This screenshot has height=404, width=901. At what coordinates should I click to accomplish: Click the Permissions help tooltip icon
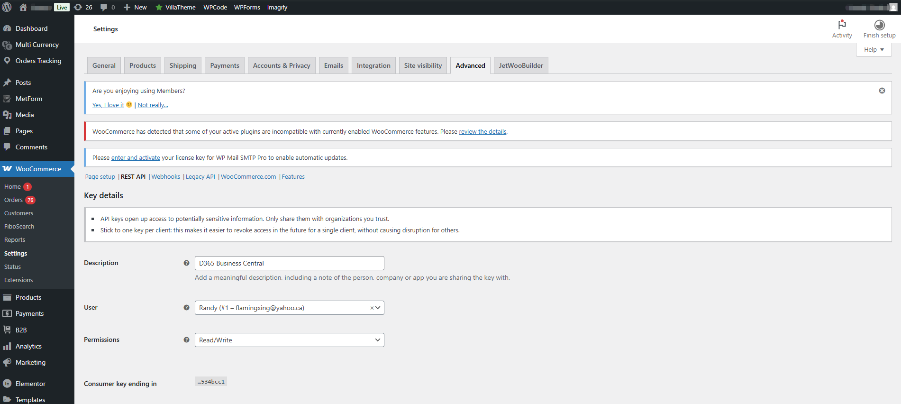(186, 340)
